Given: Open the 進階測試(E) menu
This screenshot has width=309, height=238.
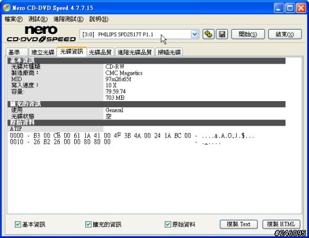Looking at the screenshot, I should (69, 19).
